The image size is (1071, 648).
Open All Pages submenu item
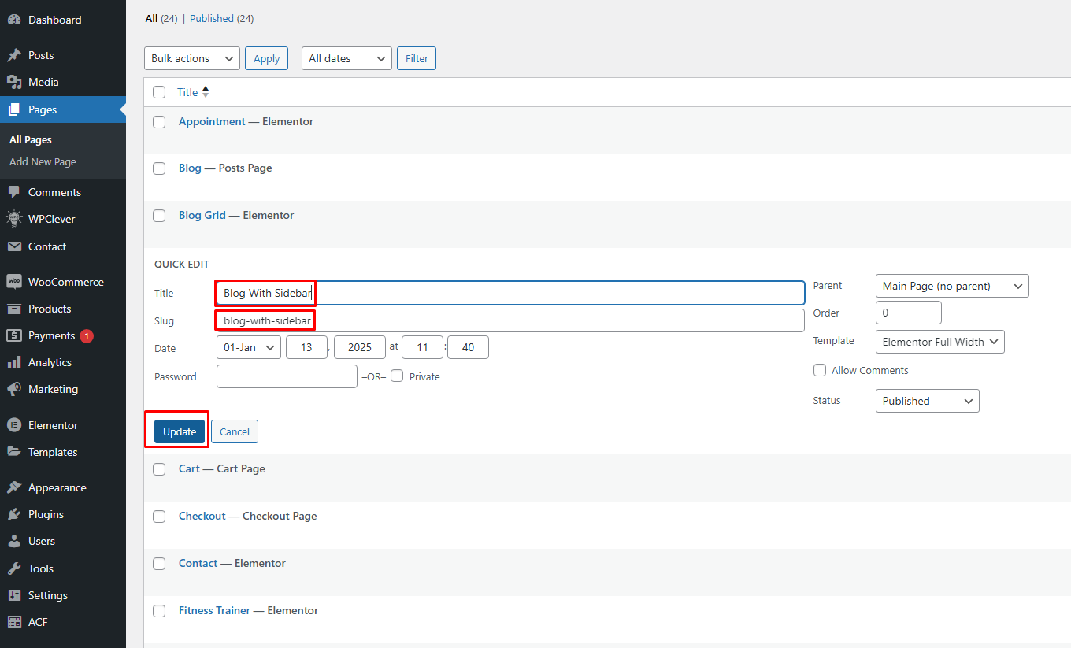[31, 139]
